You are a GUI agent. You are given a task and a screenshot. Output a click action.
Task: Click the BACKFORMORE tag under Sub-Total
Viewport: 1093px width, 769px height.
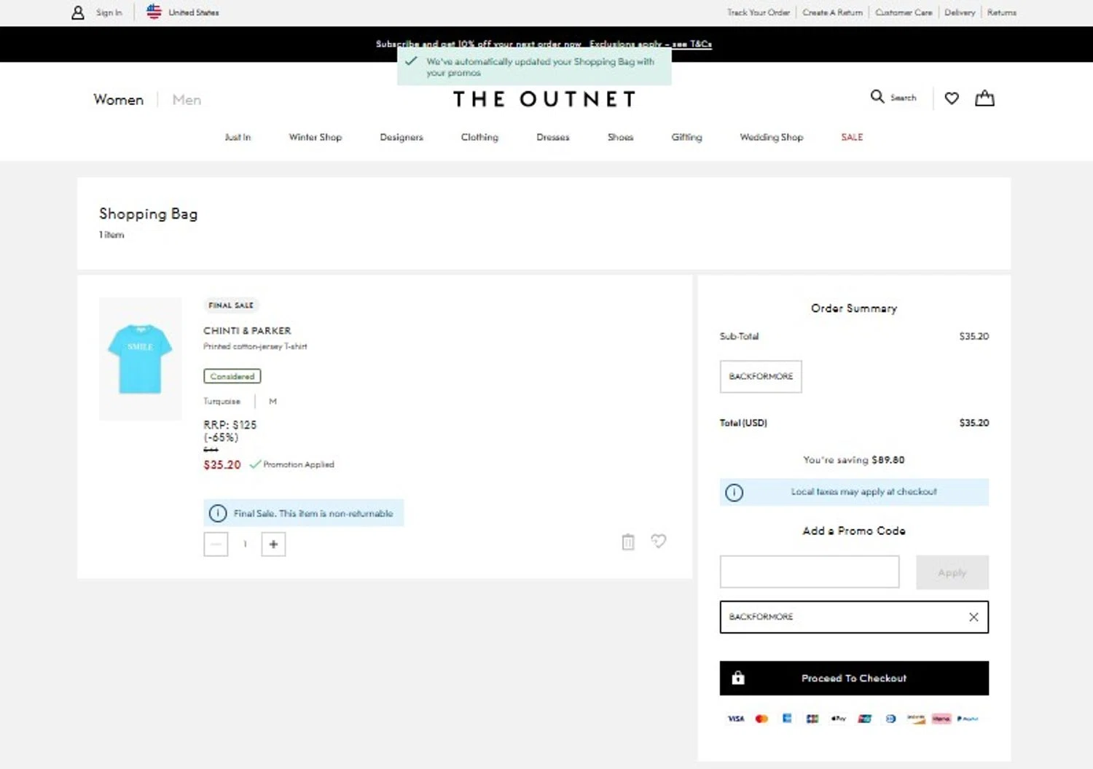(761, 376)
